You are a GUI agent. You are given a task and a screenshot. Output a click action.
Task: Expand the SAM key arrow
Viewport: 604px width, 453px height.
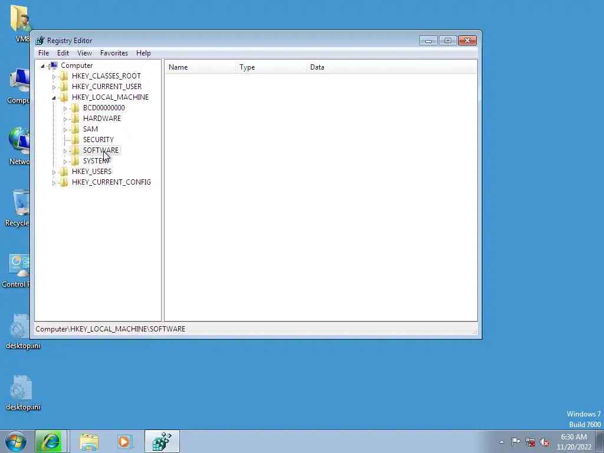(x=65, y=130)
